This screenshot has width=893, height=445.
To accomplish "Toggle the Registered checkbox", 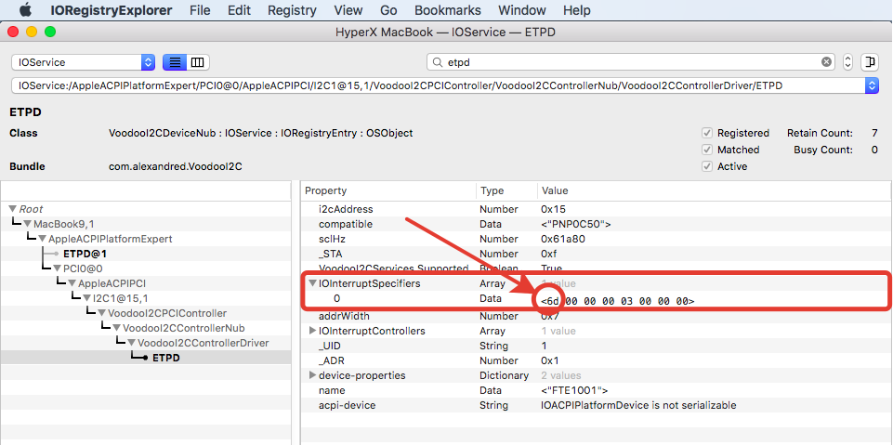I will [707, 133].
